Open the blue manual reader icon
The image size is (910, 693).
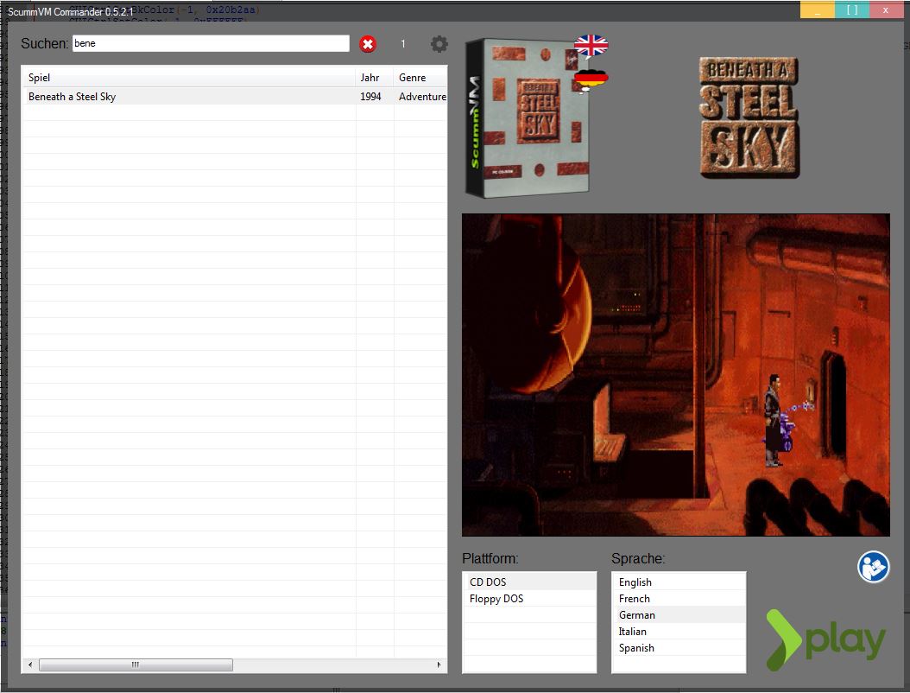(x=873, y=567)
